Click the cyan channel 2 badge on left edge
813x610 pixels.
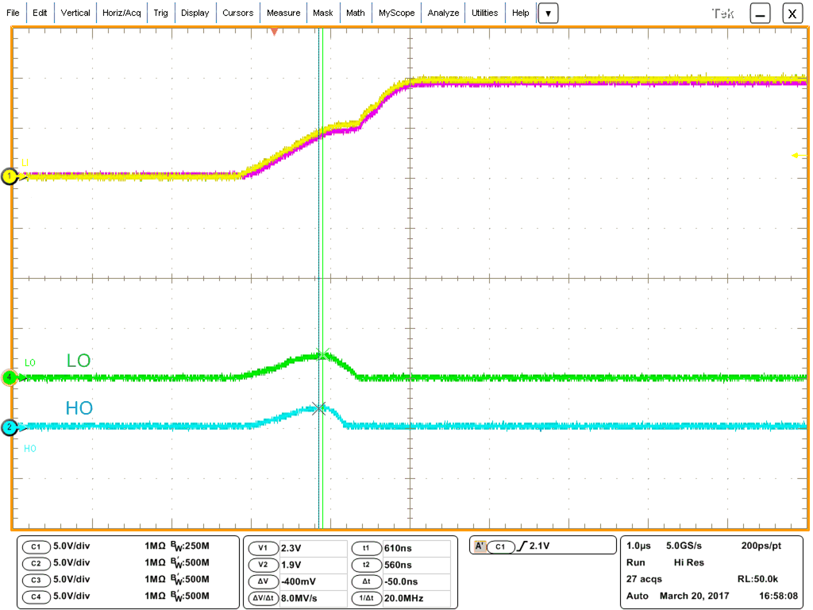(x=10, y=428)
